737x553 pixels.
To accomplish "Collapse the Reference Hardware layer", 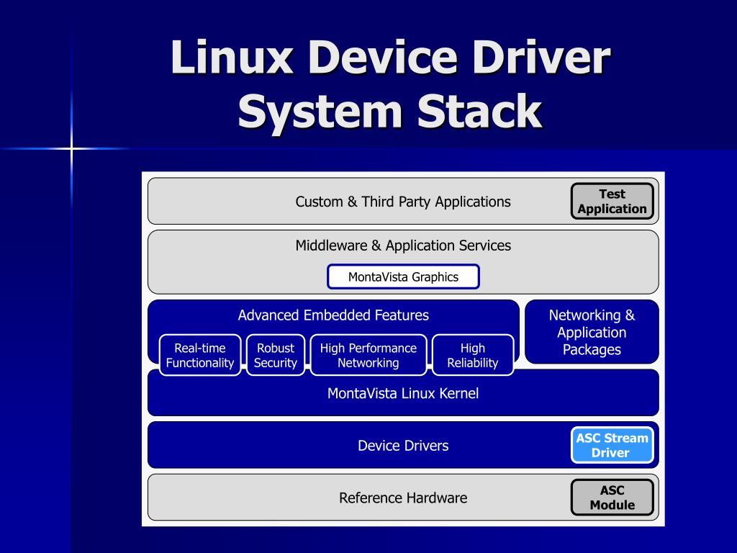I will [x=403, y=497].
